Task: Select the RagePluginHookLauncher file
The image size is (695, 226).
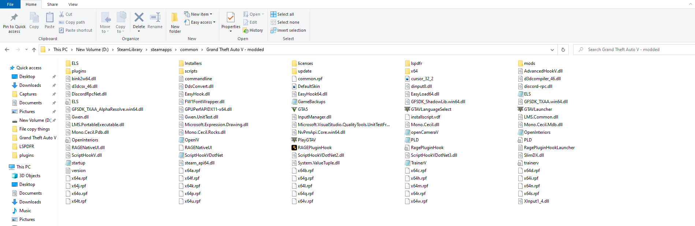Action: pos(546,148)
